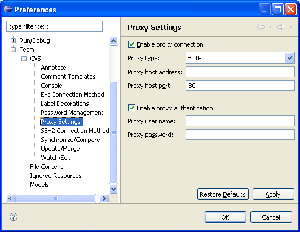Open the back history dropdown arrow

270,26
